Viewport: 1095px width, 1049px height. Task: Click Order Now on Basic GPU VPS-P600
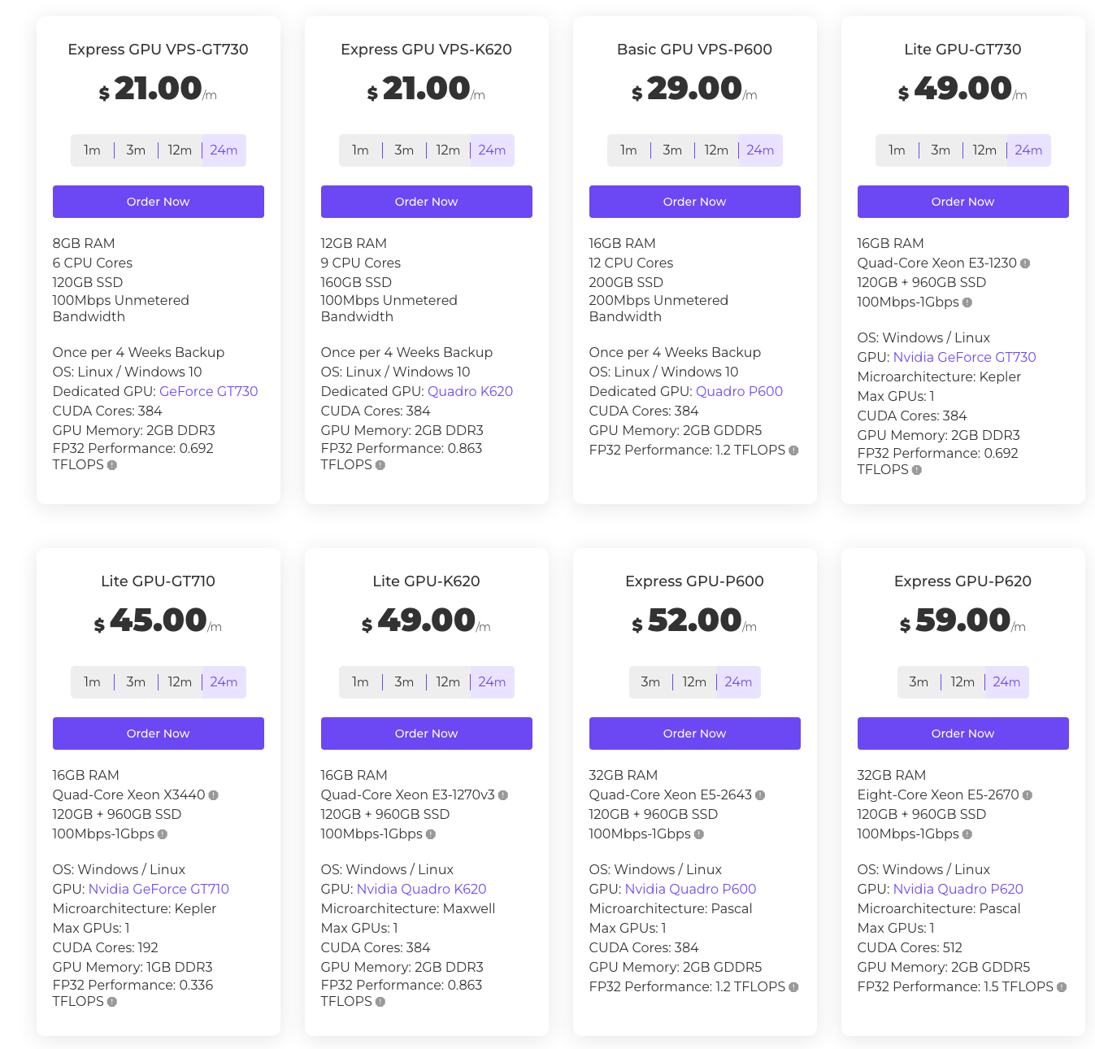coord(694,201)
